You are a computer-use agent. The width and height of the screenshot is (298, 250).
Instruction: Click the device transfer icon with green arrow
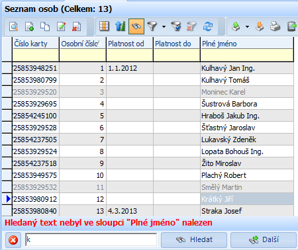coord(292,26)
